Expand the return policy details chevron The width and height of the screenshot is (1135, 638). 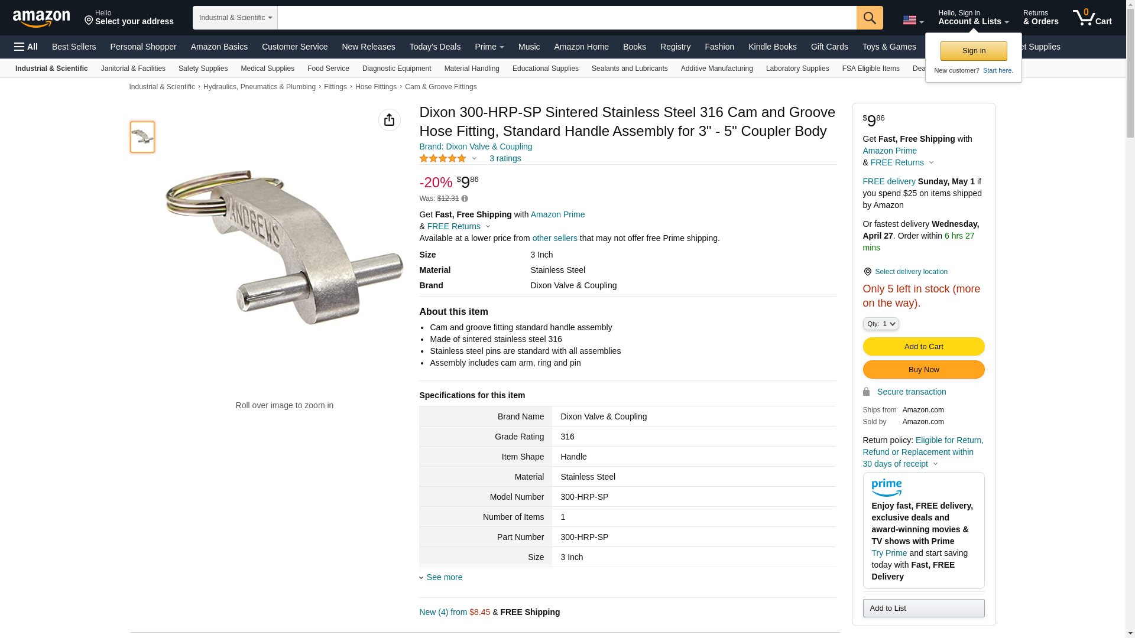935,464
